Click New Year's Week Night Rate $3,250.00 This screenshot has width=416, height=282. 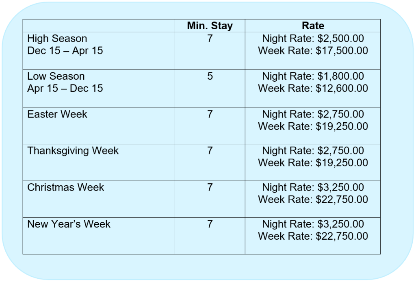click(x=313, y=224)
